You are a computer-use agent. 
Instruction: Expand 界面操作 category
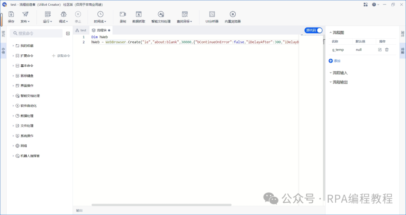(x=13, y=85)
